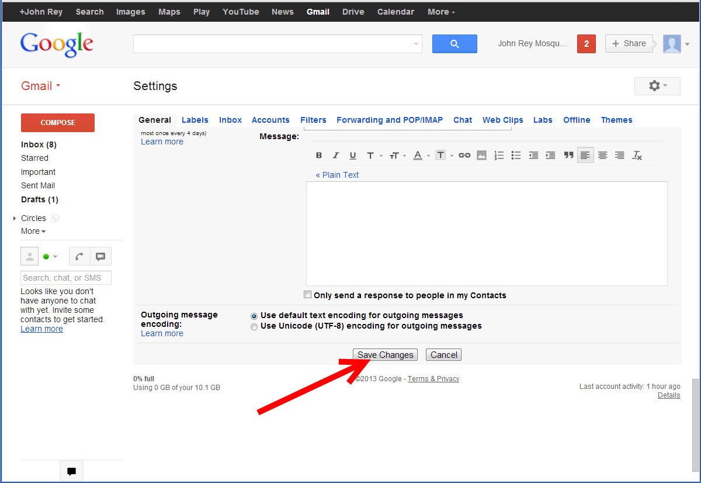Switch to the Inbox settings tab
This screenshot has width=701, height=483.
click(x=230, y=120)
